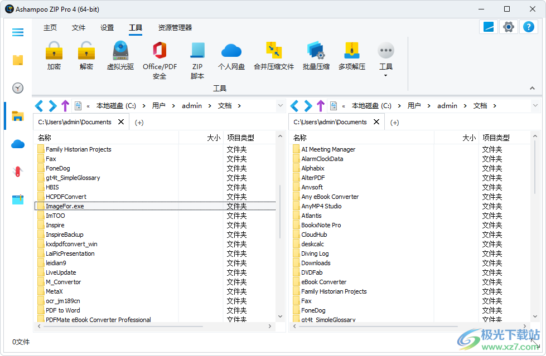Go back in left pane navigation

39,106
